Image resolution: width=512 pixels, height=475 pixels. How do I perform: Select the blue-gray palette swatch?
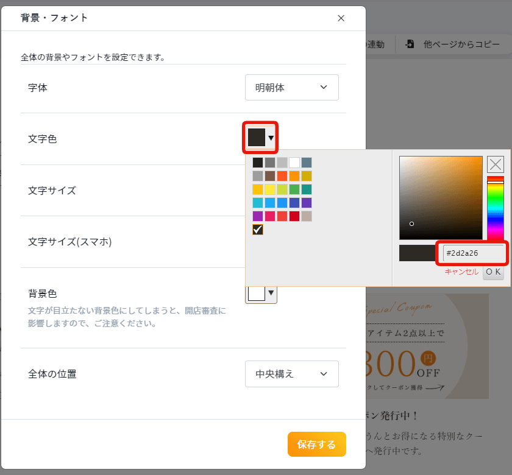tap(306, 163)
